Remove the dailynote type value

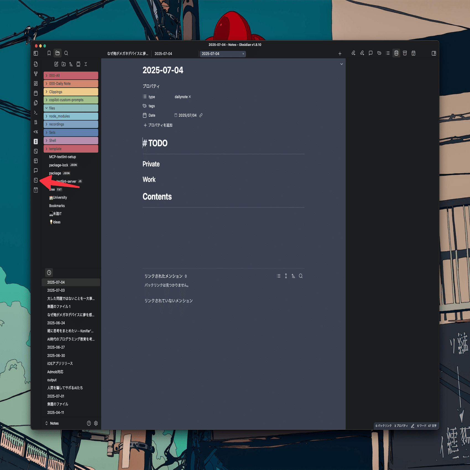tap(190, 97)
